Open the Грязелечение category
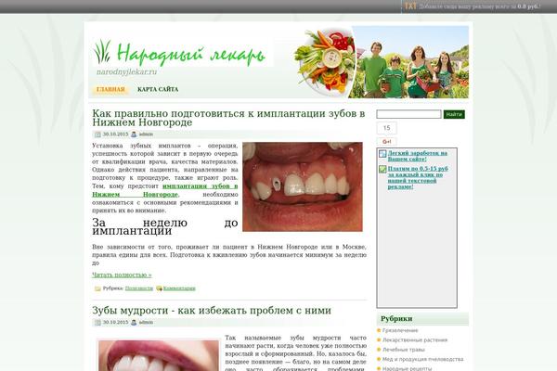Viewport: 557px width, 371px height. click(400, 330)
